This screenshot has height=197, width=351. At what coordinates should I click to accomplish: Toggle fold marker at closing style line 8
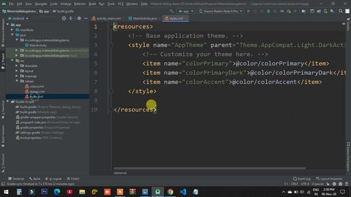click(111, 91)
